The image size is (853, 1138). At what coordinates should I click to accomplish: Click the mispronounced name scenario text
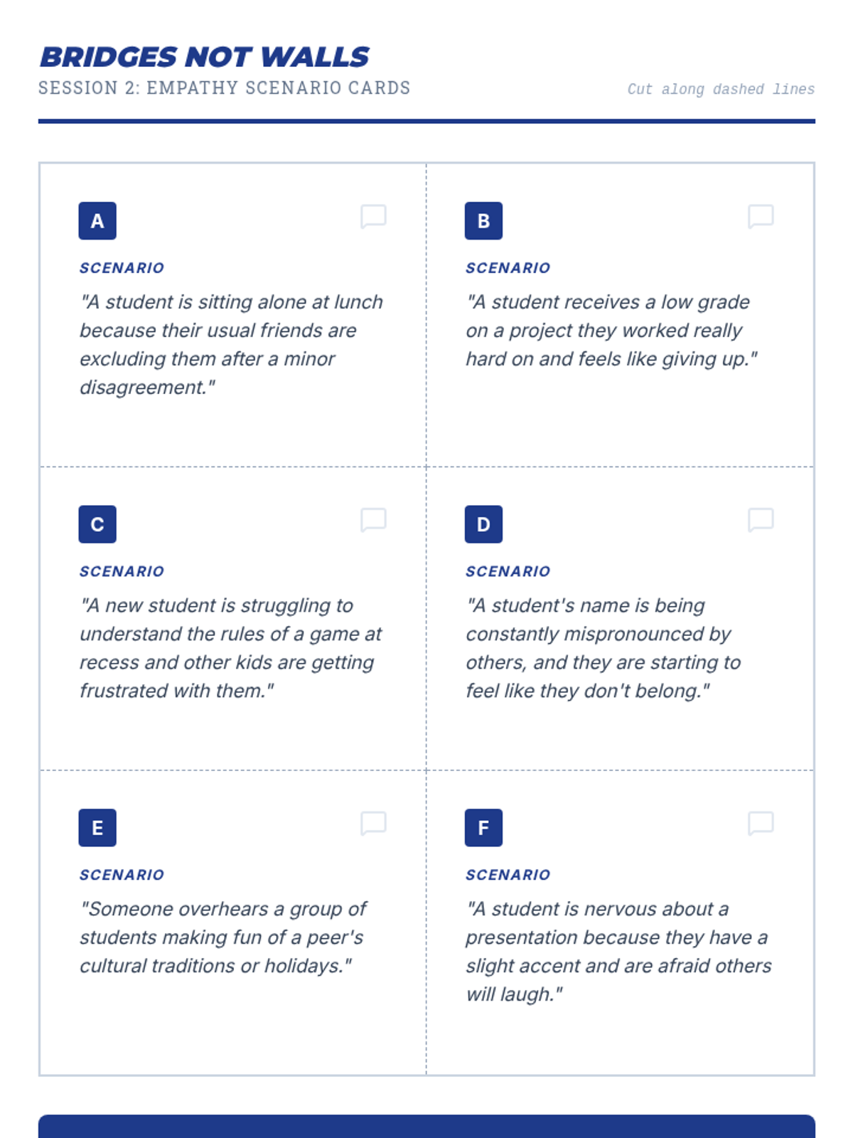coord(603,648)
